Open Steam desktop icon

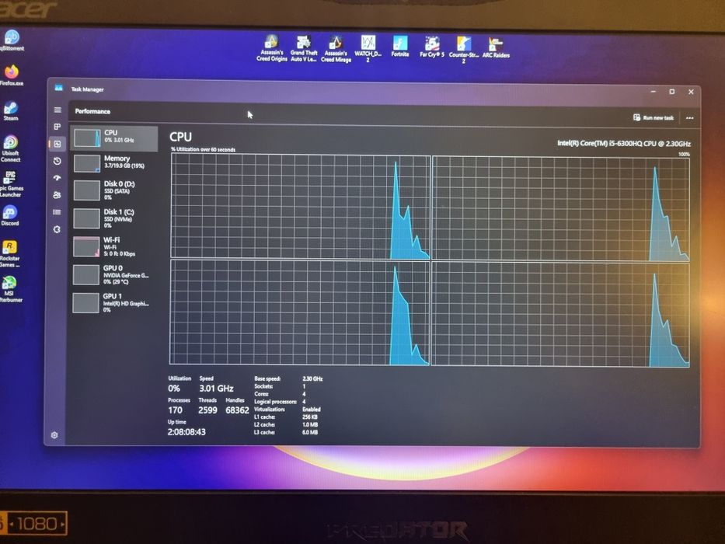[11, 111]
